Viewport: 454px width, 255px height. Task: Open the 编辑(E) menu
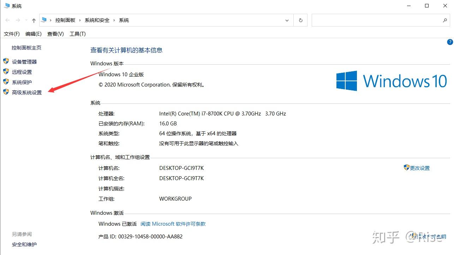(x=34, y=34)
